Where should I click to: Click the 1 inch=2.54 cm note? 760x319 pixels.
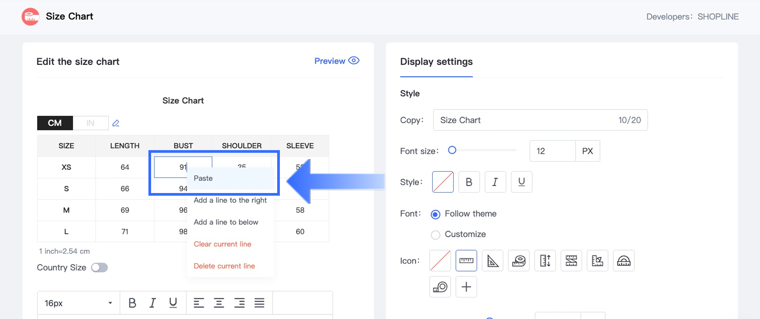tap(64, 251)
